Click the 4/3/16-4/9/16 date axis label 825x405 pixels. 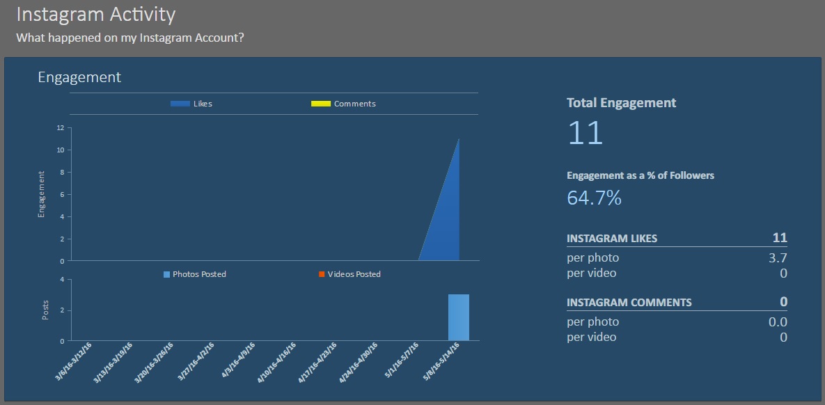point(238,361)
